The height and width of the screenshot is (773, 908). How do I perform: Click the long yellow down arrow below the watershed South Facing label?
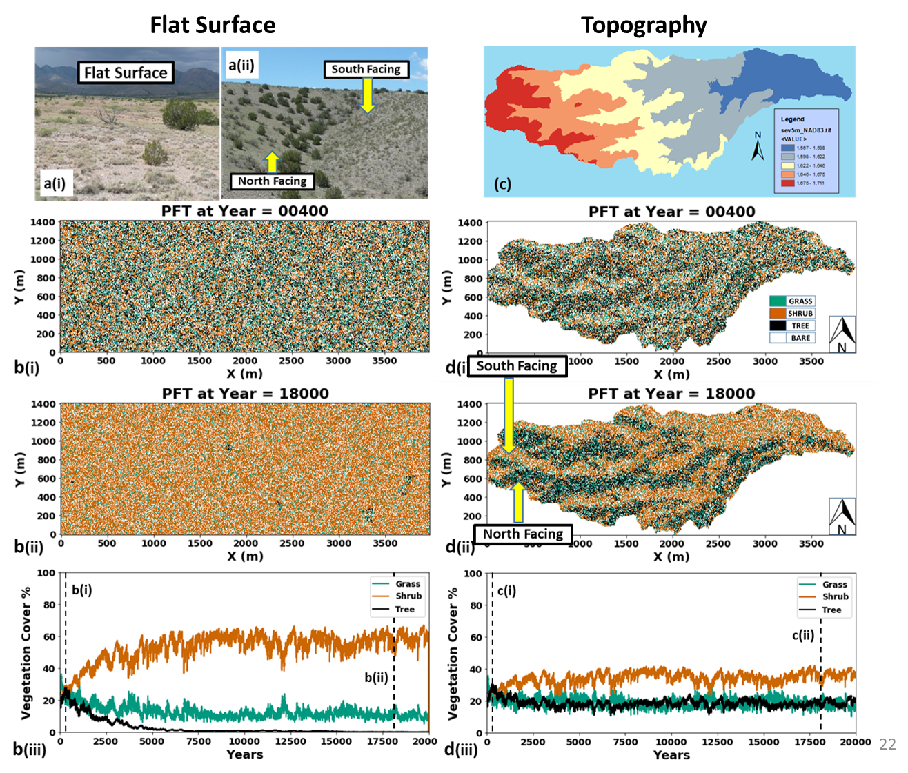coord(509,414)
